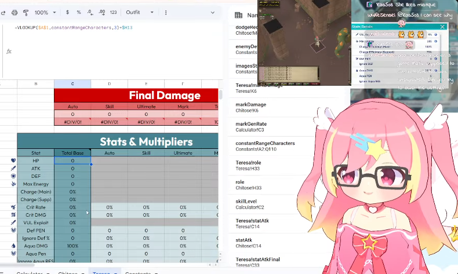Apply currency format with the $ button
Viewport: 458px width, 274px height.
click(x=67, y=12)
